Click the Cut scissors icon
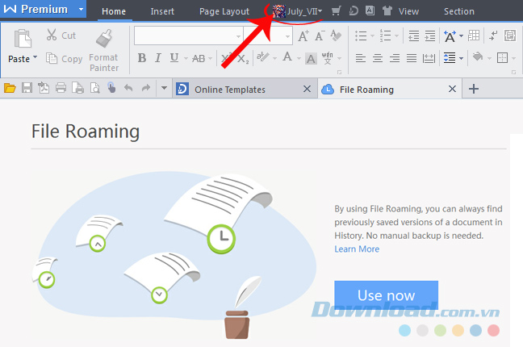Image resolution: width=523 pixels, height=347 pixels. pyautogui.click(x=51, y=36)
